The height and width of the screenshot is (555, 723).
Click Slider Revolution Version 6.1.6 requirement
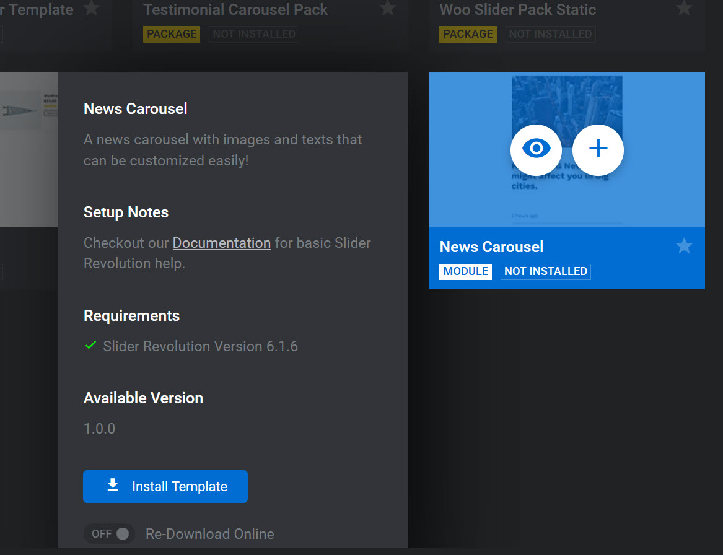point(201,346)
